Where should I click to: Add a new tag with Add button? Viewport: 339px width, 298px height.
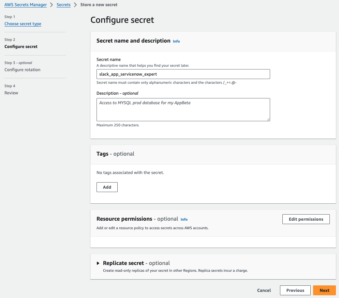click(x=107, y=187)
